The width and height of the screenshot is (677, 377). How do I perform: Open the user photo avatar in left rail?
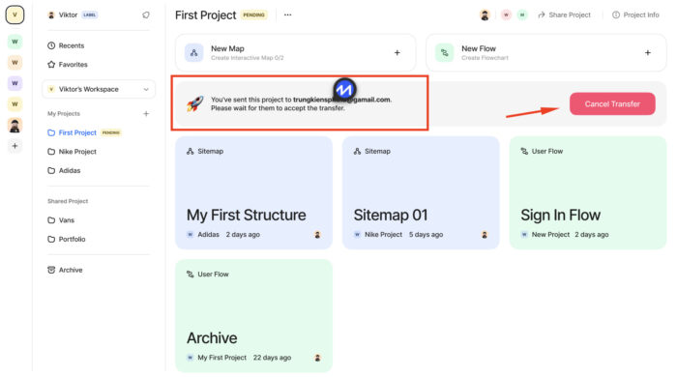(x=15, y=125)
